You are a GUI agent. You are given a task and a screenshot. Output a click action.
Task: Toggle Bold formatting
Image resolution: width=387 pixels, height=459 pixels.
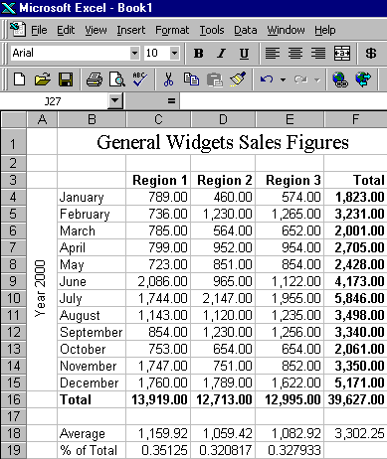click(199, 54)
